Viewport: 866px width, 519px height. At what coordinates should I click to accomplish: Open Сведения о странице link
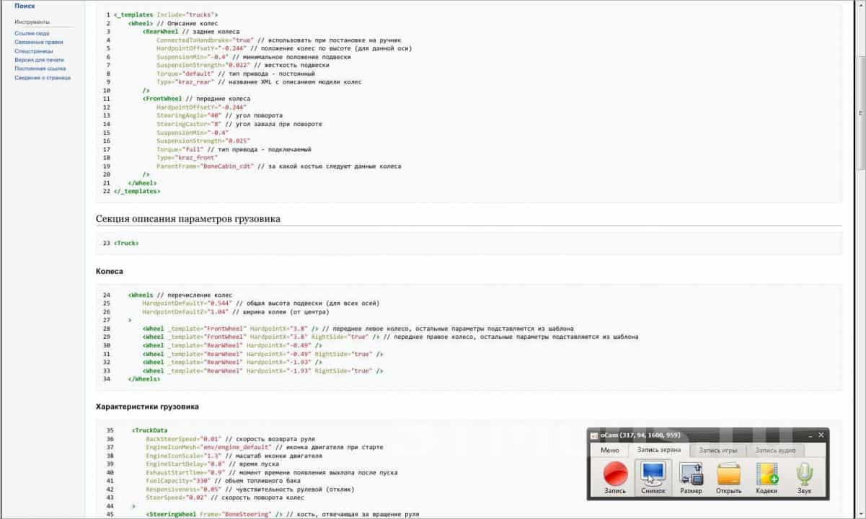coord(43,78)
